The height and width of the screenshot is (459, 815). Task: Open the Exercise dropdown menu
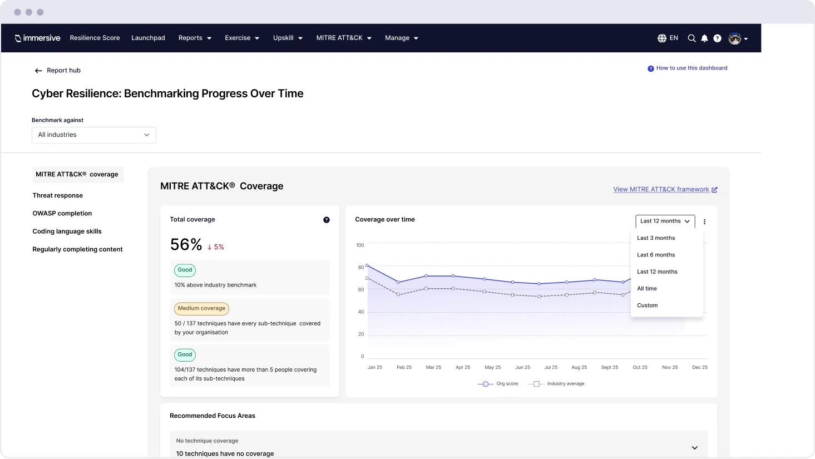[242, 38]
